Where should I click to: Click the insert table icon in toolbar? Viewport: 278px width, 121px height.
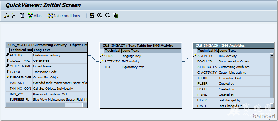point(7,16)
